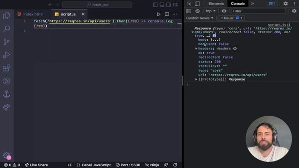Click the Ninja status bar item
This screenshot has height=168, width=299.
(x=152, y=165)
